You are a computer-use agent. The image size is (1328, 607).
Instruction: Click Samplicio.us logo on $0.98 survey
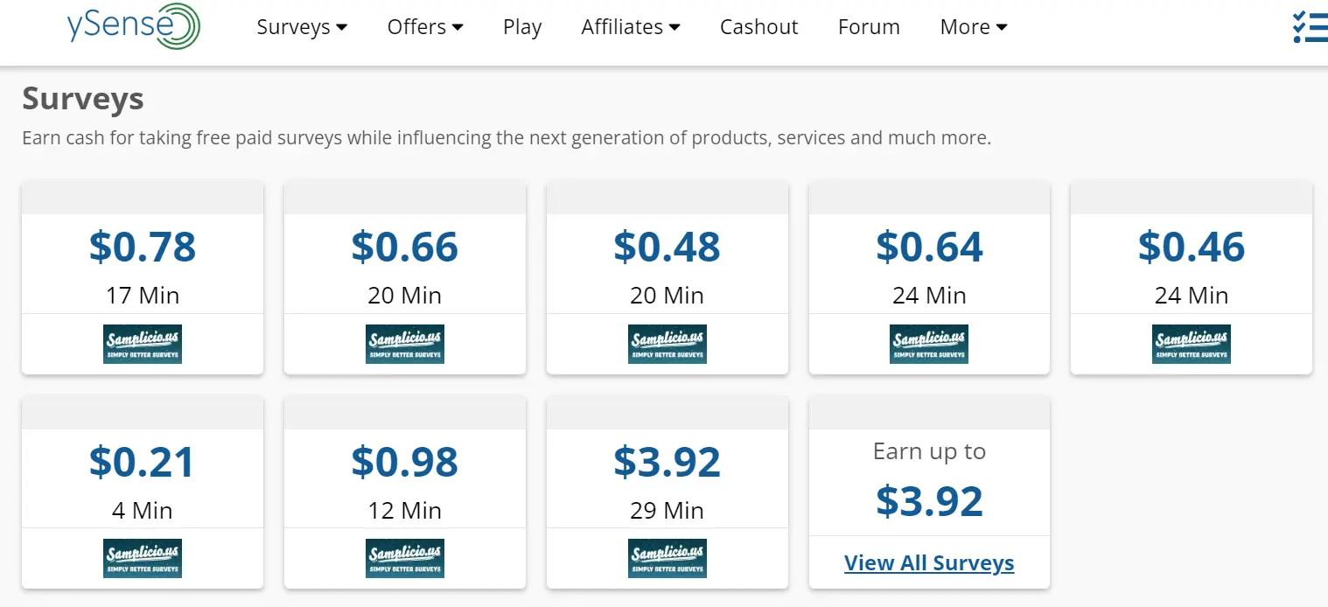click(405, 558)
